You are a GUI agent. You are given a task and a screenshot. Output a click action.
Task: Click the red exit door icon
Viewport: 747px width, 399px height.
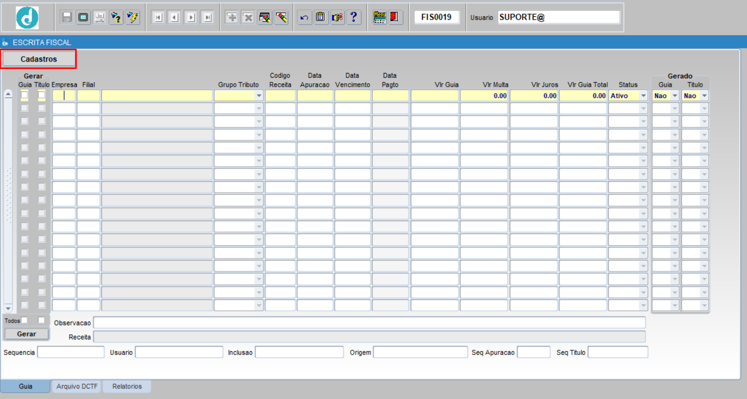click(x=394, y=17)
